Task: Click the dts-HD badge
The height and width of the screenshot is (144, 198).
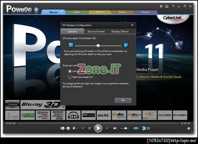Action: point(134,115)
